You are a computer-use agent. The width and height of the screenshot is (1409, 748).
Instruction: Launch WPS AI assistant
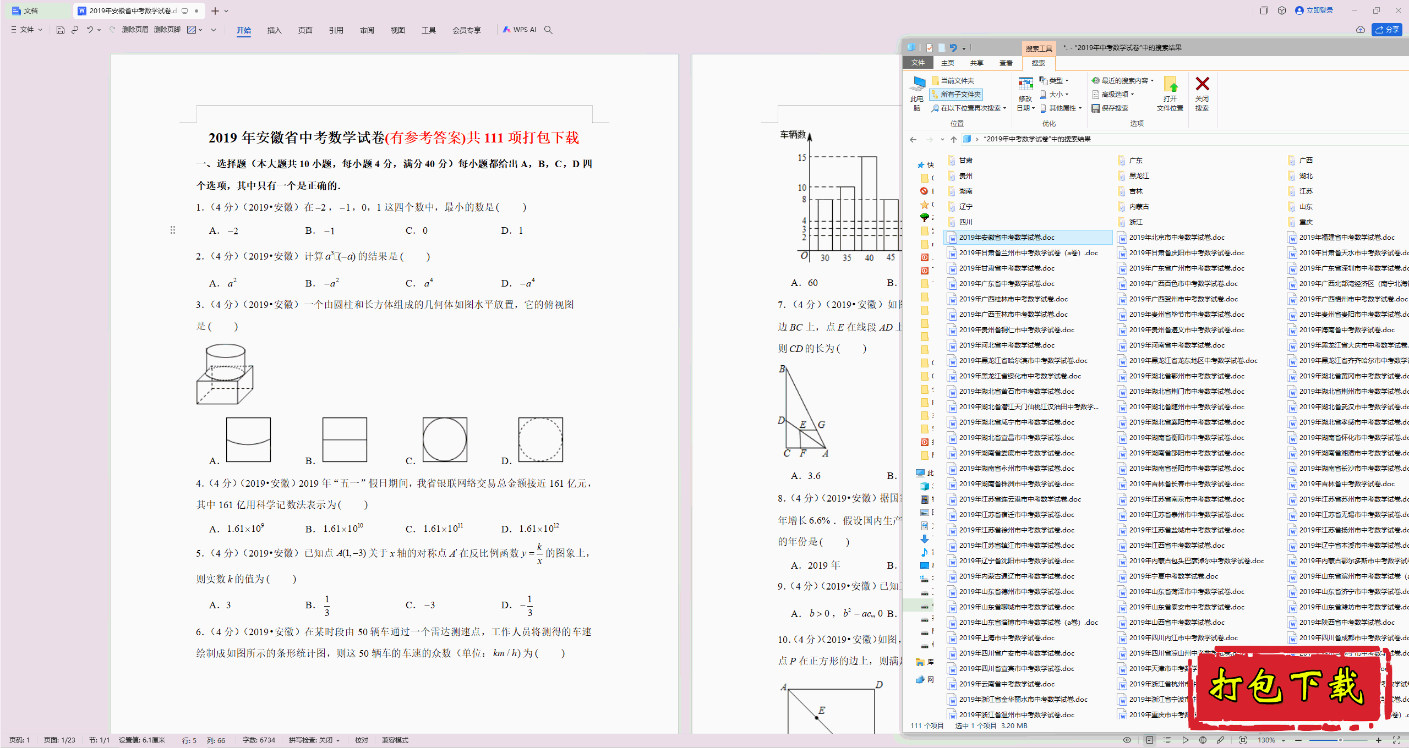tap(519, 30)
